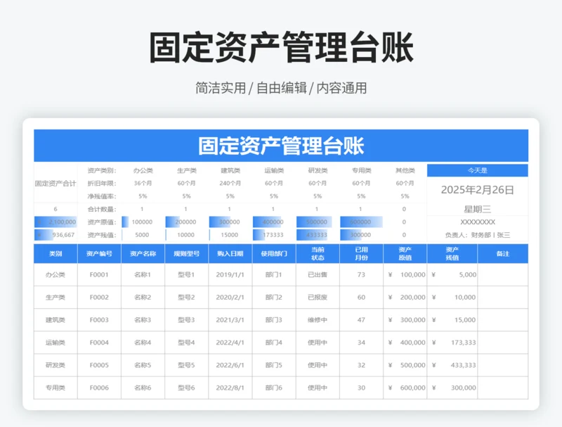562x427 pixels.
Task: Click the 当前状态 column header
Action: [318, 254]
